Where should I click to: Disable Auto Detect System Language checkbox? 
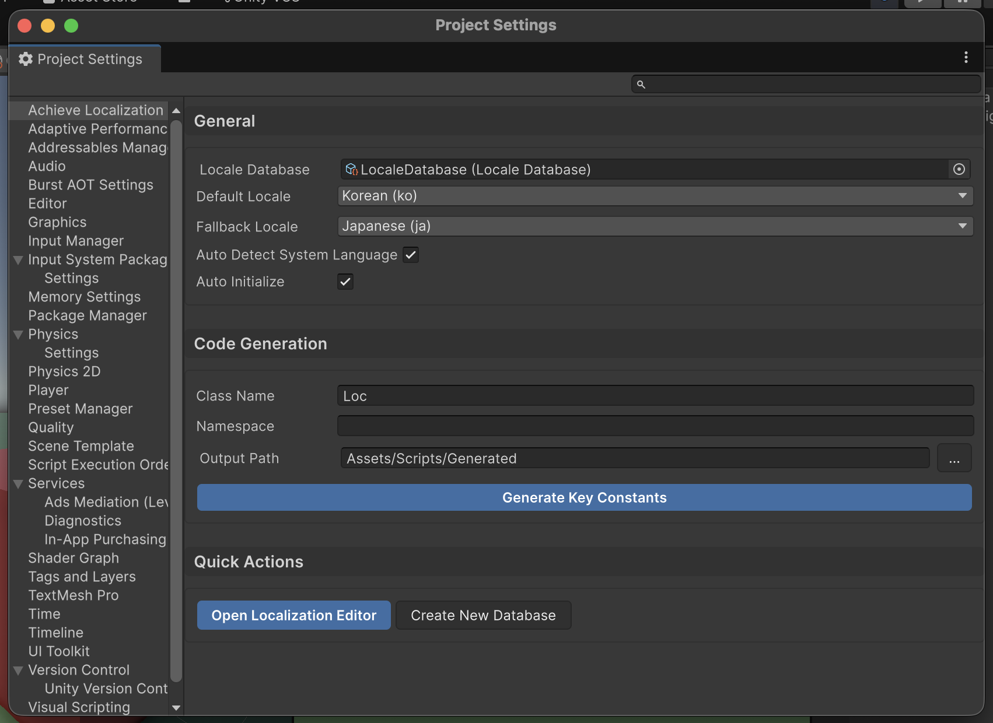[411, 255]
